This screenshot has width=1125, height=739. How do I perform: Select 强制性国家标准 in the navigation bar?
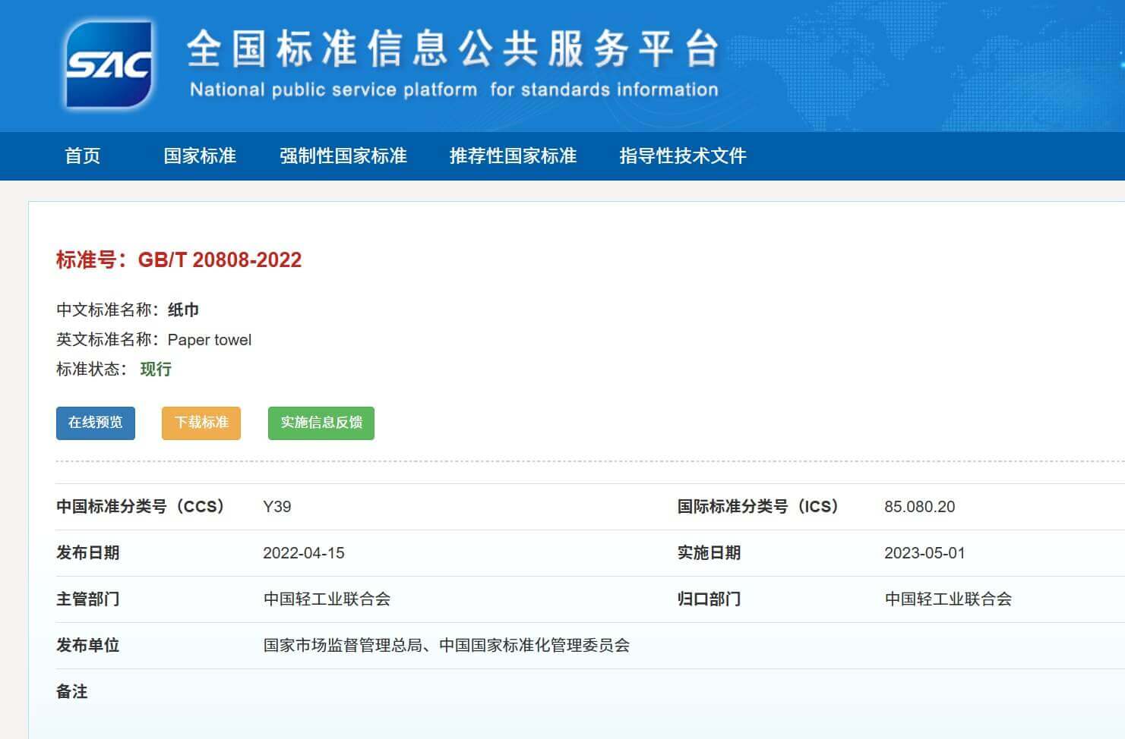pyautogui.click(x=343, y=156)
